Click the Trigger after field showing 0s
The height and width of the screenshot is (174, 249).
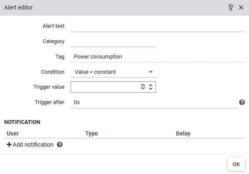154,102
